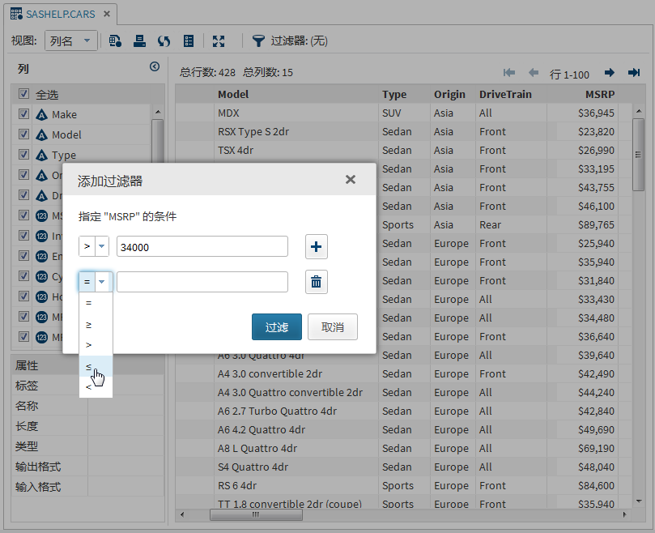Uncheck the Make column checkbox
This screenshot has width=655, height=533.
(24, 114)
